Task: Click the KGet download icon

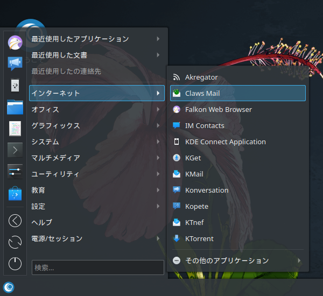Action: coord(177,158)
